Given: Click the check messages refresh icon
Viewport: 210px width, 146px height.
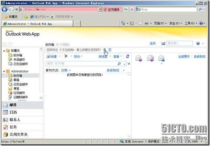Looking at the screenshot, I should pyautogui.click(x=128, y=56).
